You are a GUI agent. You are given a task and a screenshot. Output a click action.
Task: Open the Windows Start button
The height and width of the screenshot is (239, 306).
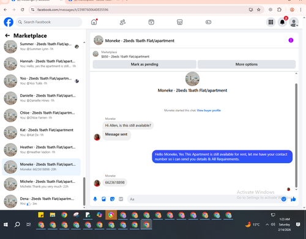[x=6, y=224]
